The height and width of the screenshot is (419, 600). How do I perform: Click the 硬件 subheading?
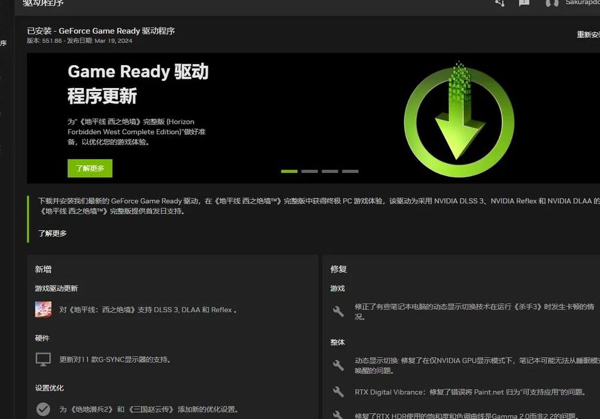click(x=42, y=338)
